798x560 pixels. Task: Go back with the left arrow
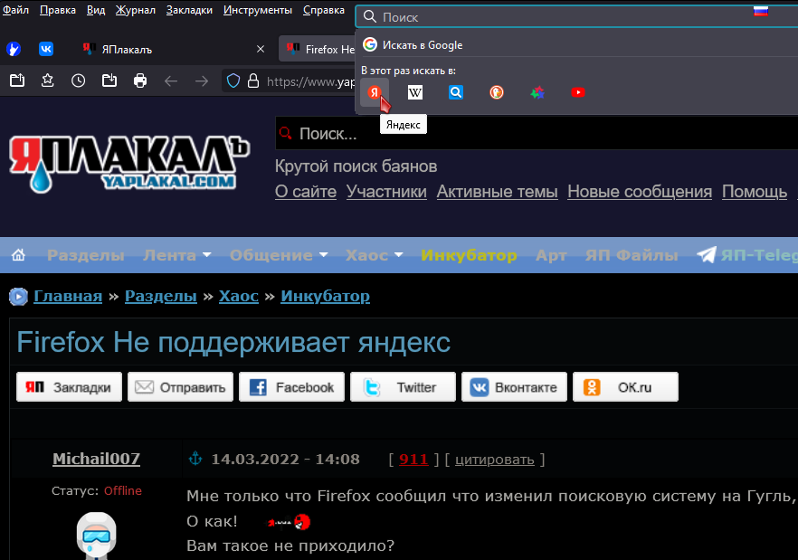click(x=171, y=81)
